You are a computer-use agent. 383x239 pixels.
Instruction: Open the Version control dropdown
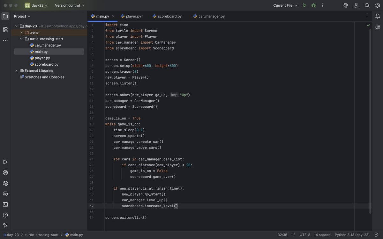[x=70, y=5]
